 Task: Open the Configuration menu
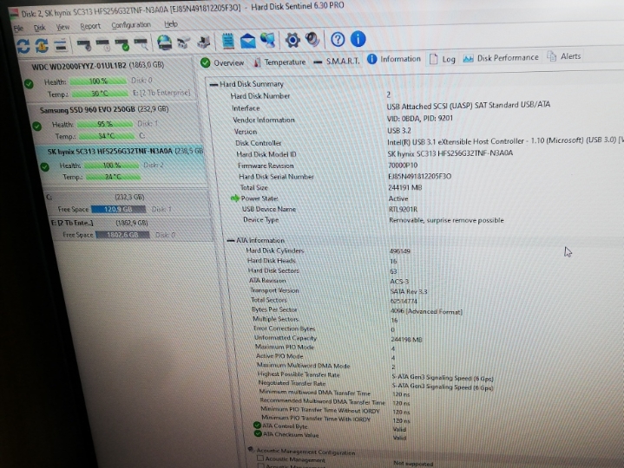click(131, 25)
